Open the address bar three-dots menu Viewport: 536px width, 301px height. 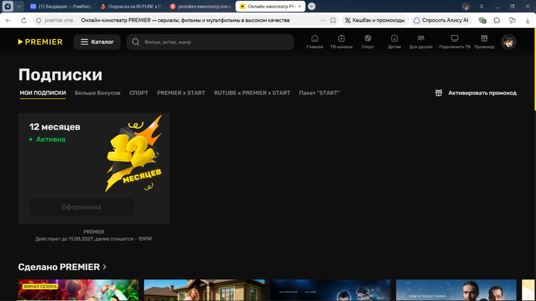323,21
